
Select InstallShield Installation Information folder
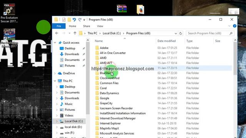click(x=123, y=113)
